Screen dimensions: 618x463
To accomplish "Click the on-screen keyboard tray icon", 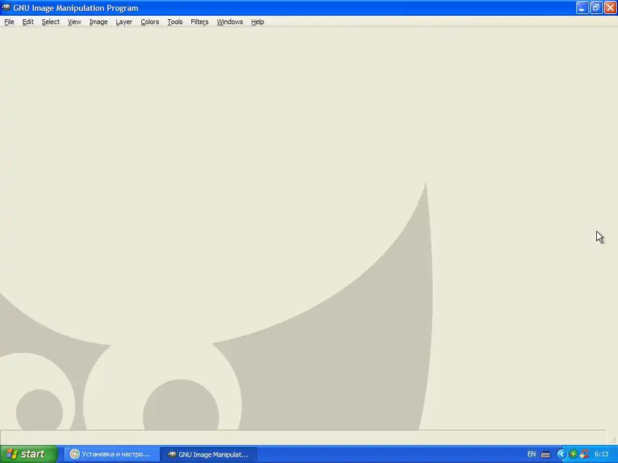I will [546, 455].
